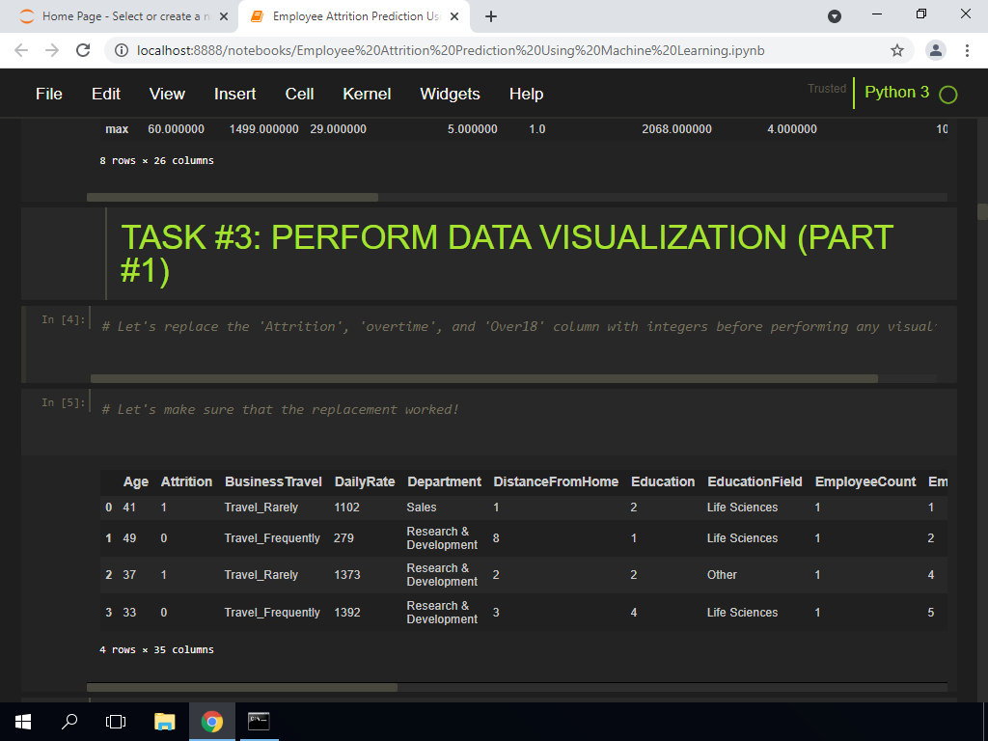988x741 pixels.
Task: Select the TASK #3 markdown heading cell
Action: click(x=489, y=254)
